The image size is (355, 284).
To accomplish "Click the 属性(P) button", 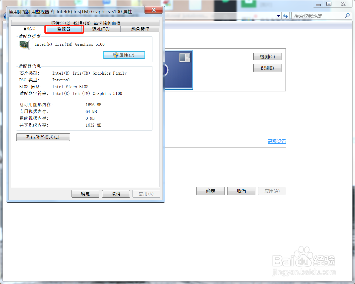I will point(124,55).
